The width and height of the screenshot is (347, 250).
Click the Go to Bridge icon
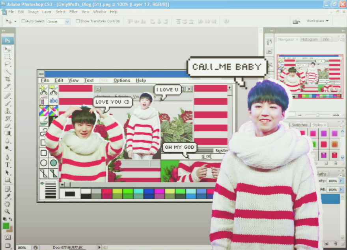coord(296,21)
